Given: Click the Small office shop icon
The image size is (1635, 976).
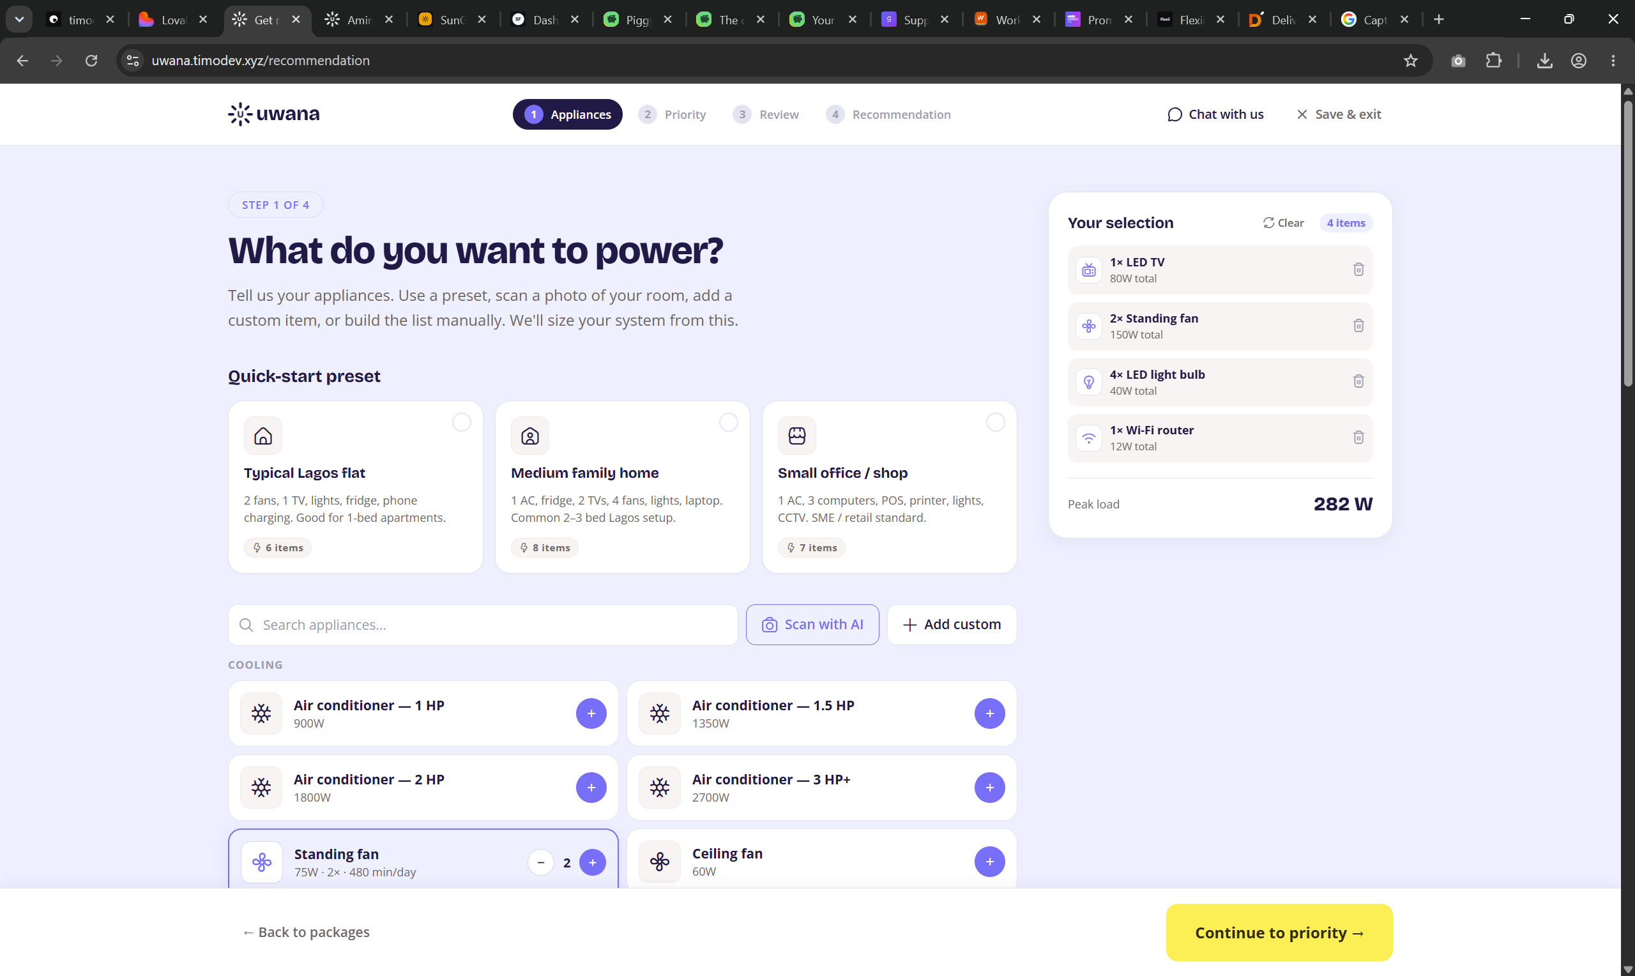Looking at the screenshot, I should coord(797,436).
